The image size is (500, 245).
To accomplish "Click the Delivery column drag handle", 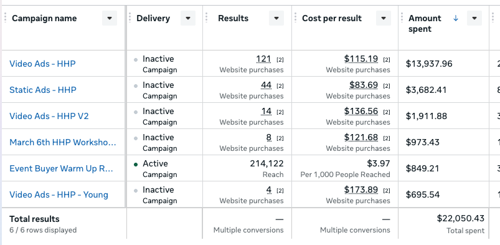I will 130,18.
